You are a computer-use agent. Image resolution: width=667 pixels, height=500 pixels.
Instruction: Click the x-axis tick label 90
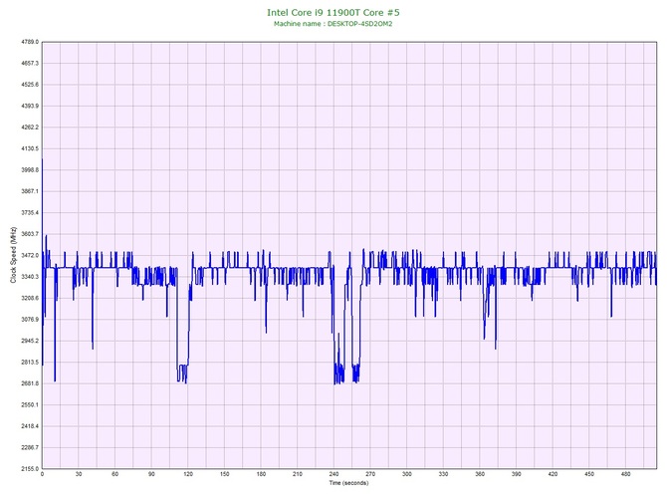coord(151,474)
